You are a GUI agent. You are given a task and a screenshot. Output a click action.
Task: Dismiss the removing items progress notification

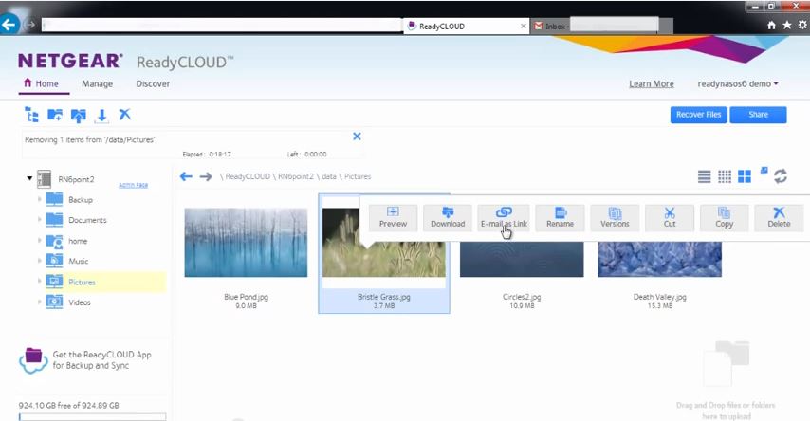357,137
